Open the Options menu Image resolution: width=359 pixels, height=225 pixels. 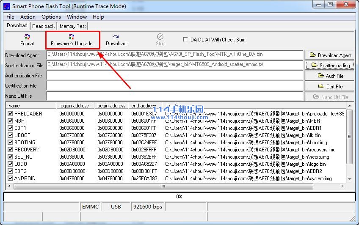tap(51, 17)
